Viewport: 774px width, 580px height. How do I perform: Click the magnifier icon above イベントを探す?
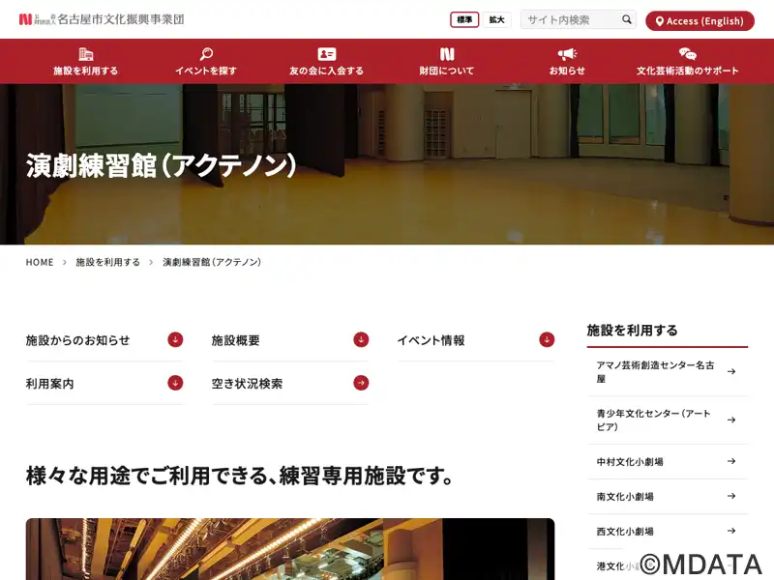click(206, 54)
